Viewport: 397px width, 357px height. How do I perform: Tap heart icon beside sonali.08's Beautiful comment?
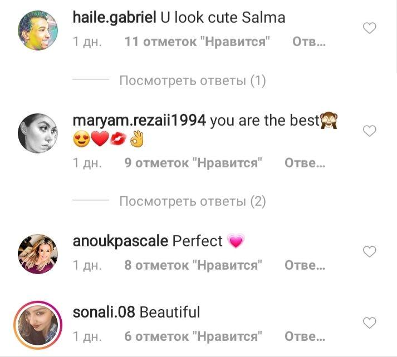[x=369, y=323]
